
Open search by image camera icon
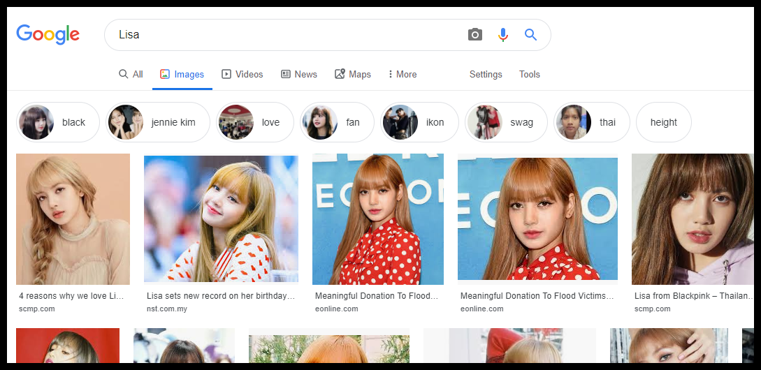point(475,35)
